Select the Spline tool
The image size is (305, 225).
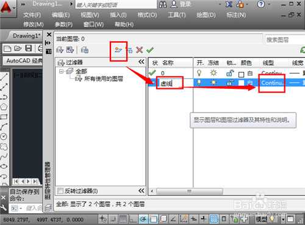click(x=4, y=156)
